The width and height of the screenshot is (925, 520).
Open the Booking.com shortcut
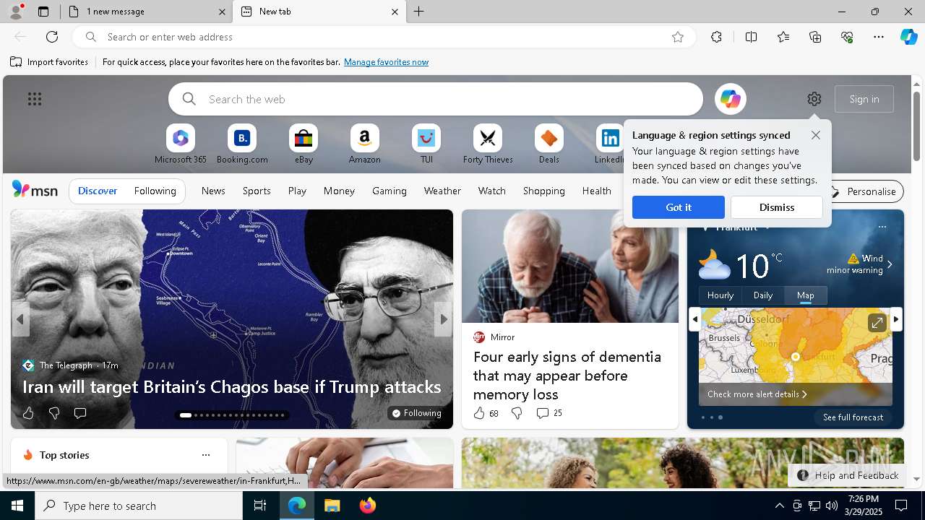pyautogui.click(x=242, y=144)
